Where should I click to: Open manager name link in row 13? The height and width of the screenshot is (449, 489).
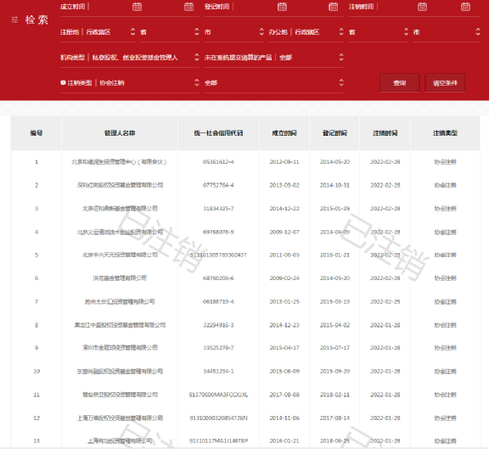tap(120, 441)
